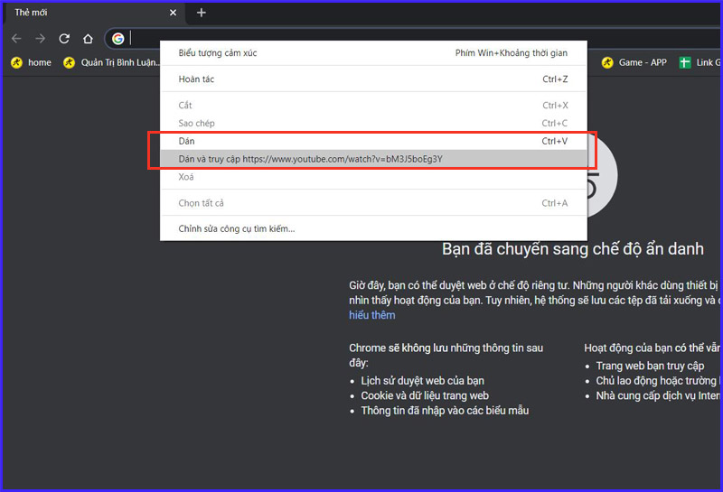Screen dimensions: 723x492
Task: Choose 'Chỉnh sửa công cụ tìm kiếm...'
Action: coord(373,228)
